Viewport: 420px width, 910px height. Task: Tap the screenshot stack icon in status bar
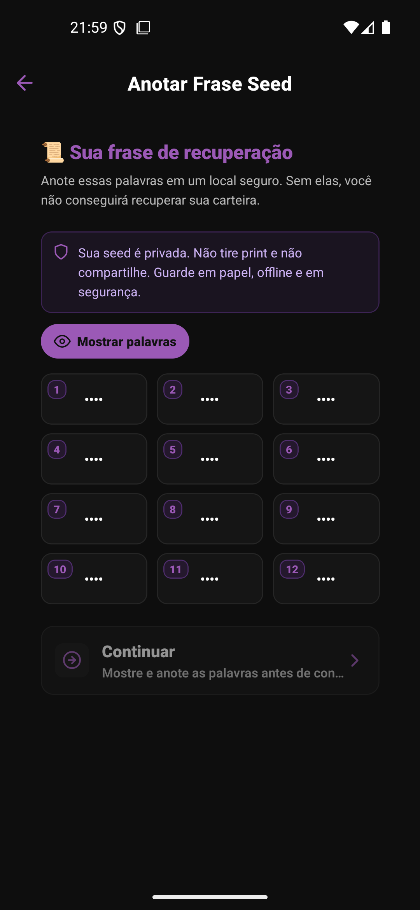tap(143, 28)
